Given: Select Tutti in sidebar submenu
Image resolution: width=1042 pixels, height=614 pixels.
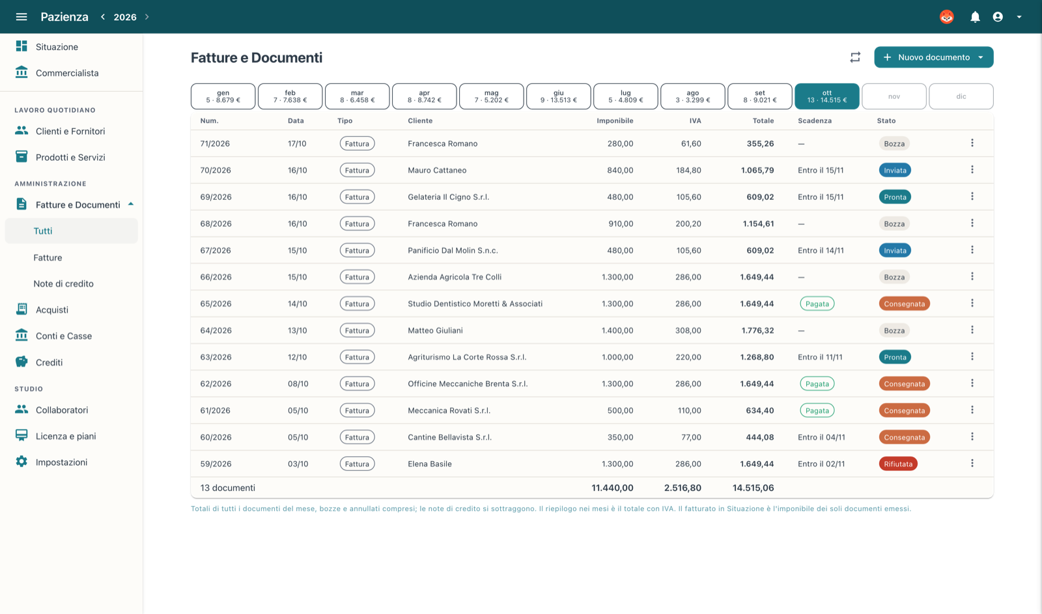Looking at the screenshot, I should 72,231.
